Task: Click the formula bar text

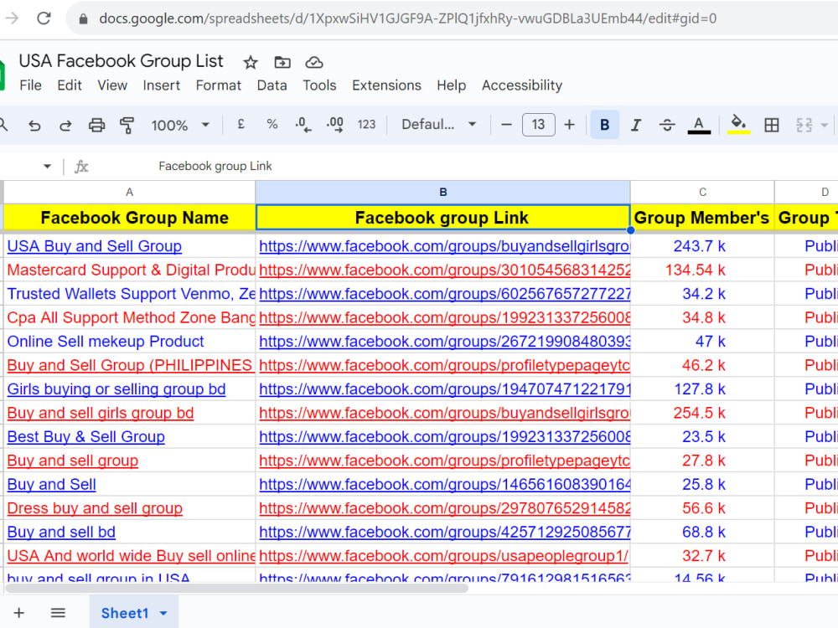Action: (215, 166)
